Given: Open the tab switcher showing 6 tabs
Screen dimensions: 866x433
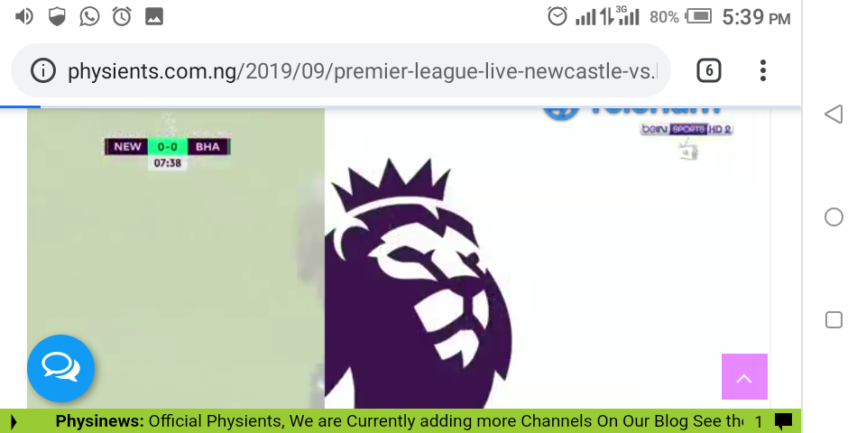Looking at the screenshot, I should tap(709, 70).
